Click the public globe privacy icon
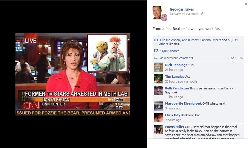The height and width of the screenshot is (148, 248). click(202, 14)
